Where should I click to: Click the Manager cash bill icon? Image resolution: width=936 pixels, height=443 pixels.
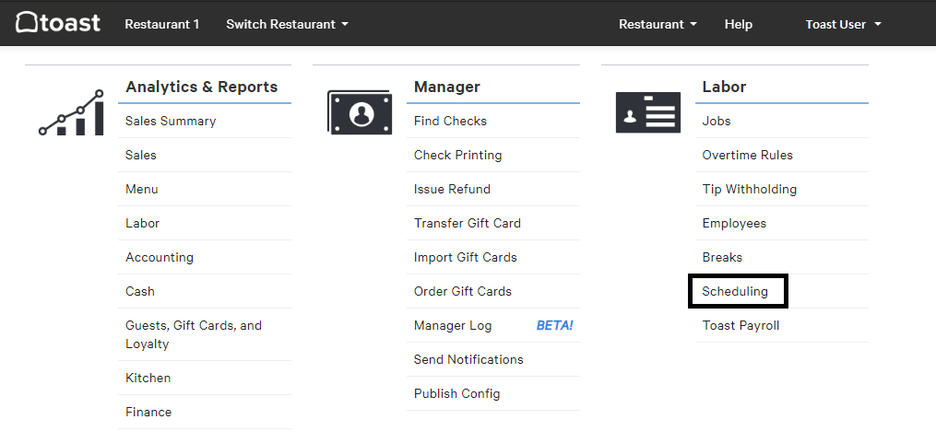tap(360, 112)
